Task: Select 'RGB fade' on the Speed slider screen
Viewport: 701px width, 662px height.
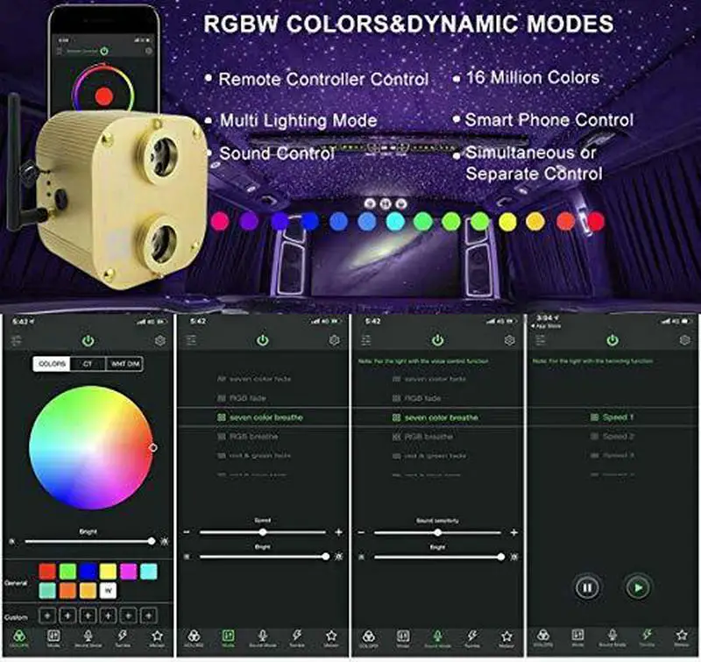Action: pyautogui.click(x=242, y=398)
